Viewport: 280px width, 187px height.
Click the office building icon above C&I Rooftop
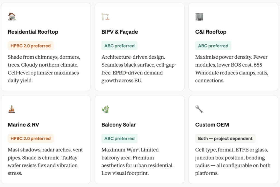click(199, 17)
